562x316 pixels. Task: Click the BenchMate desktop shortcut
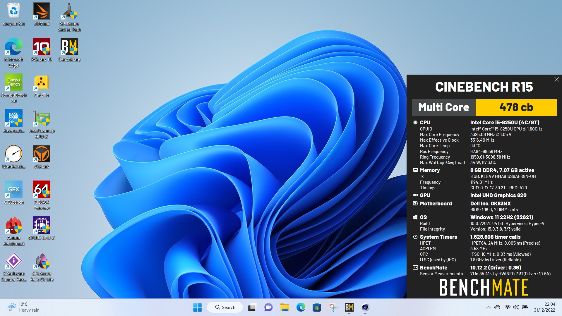click(69, 50)
